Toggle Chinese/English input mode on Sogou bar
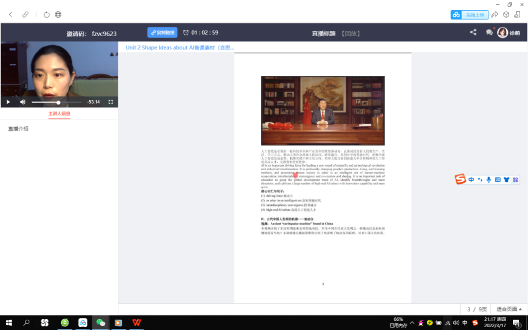This screenshot has width=528, height=330. 471,179
